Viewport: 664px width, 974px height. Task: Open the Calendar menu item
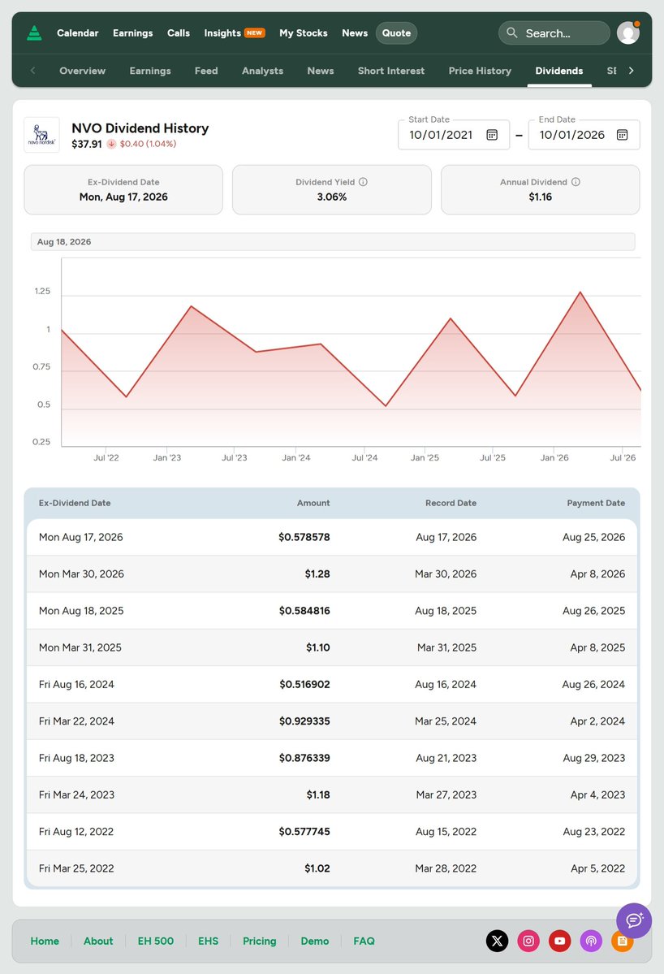(x=78, y=33)
